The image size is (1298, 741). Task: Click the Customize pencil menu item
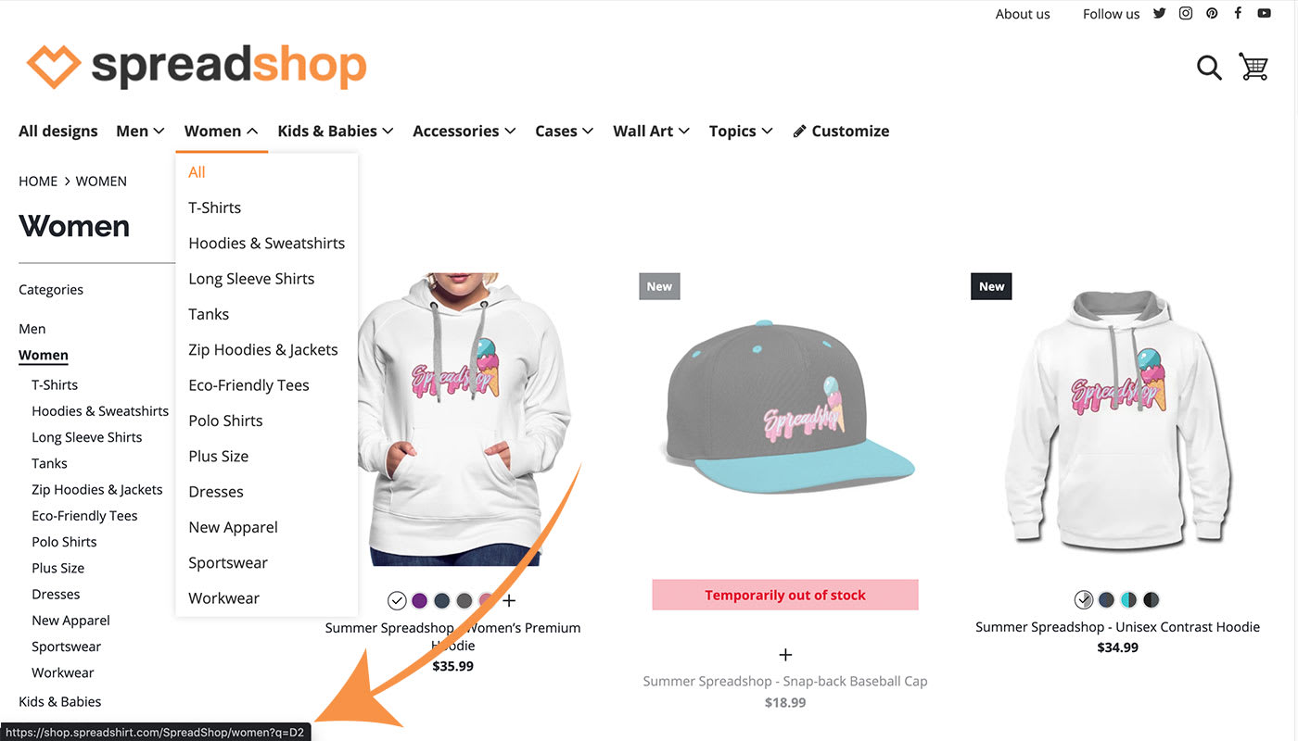click(x=841, y=131)
